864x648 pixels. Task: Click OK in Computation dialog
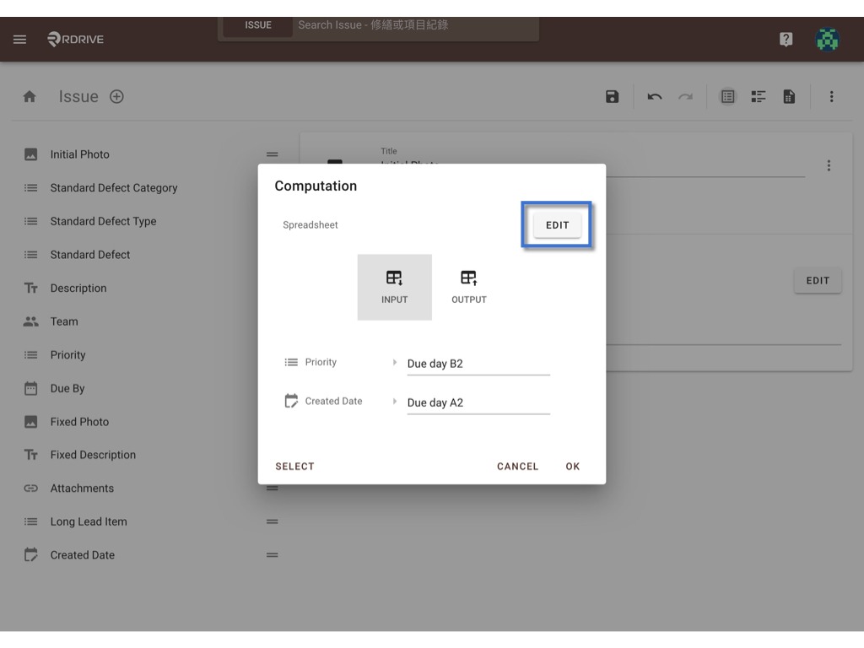pos(573,466)
